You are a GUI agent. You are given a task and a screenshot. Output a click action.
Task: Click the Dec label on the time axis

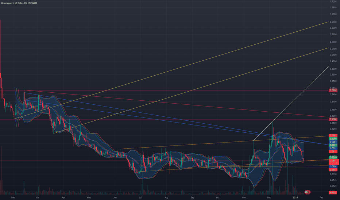click(269, 197)
